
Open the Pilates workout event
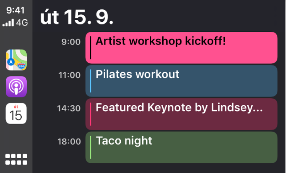click(x=182, y=81)
